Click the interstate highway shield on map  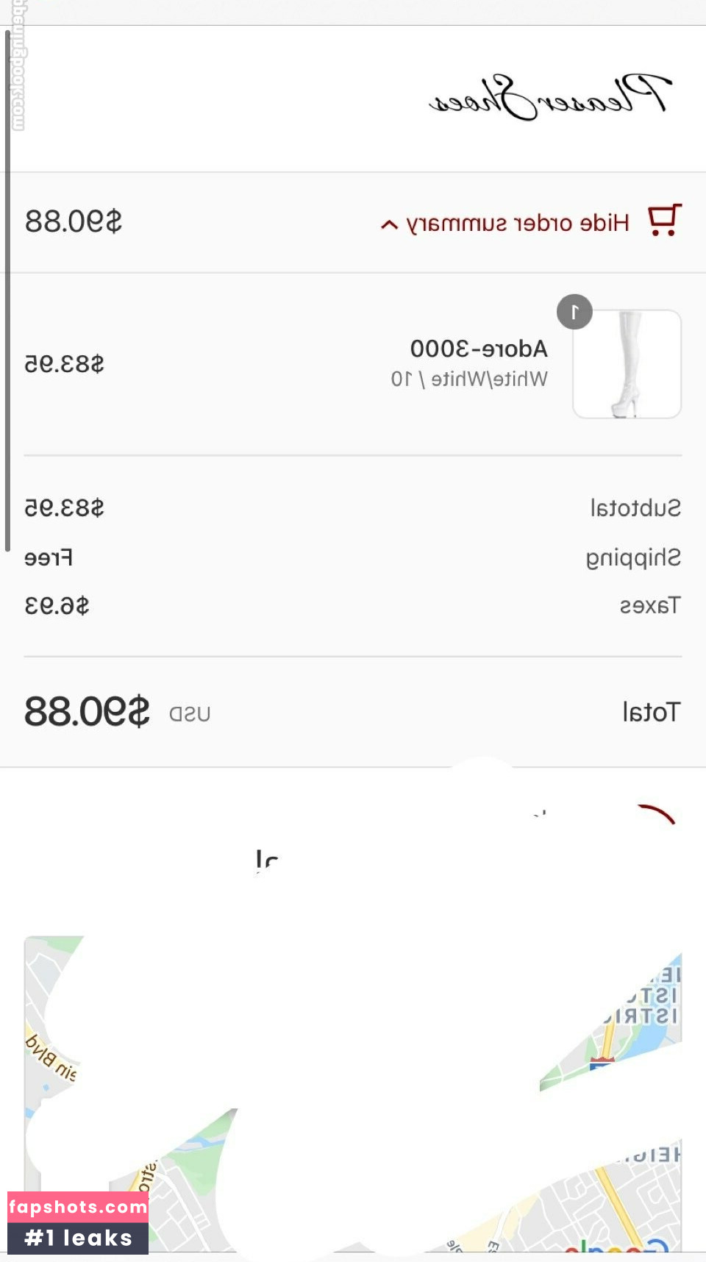pos(602,1063)
